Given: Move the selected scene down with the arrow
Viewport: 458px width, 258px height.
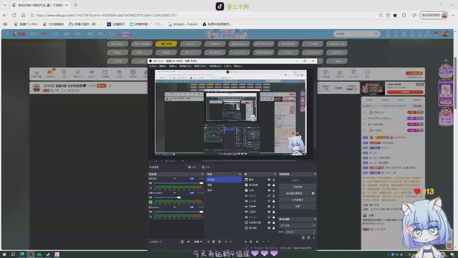Looking at the screenshot, I should [x=231, y=241].
